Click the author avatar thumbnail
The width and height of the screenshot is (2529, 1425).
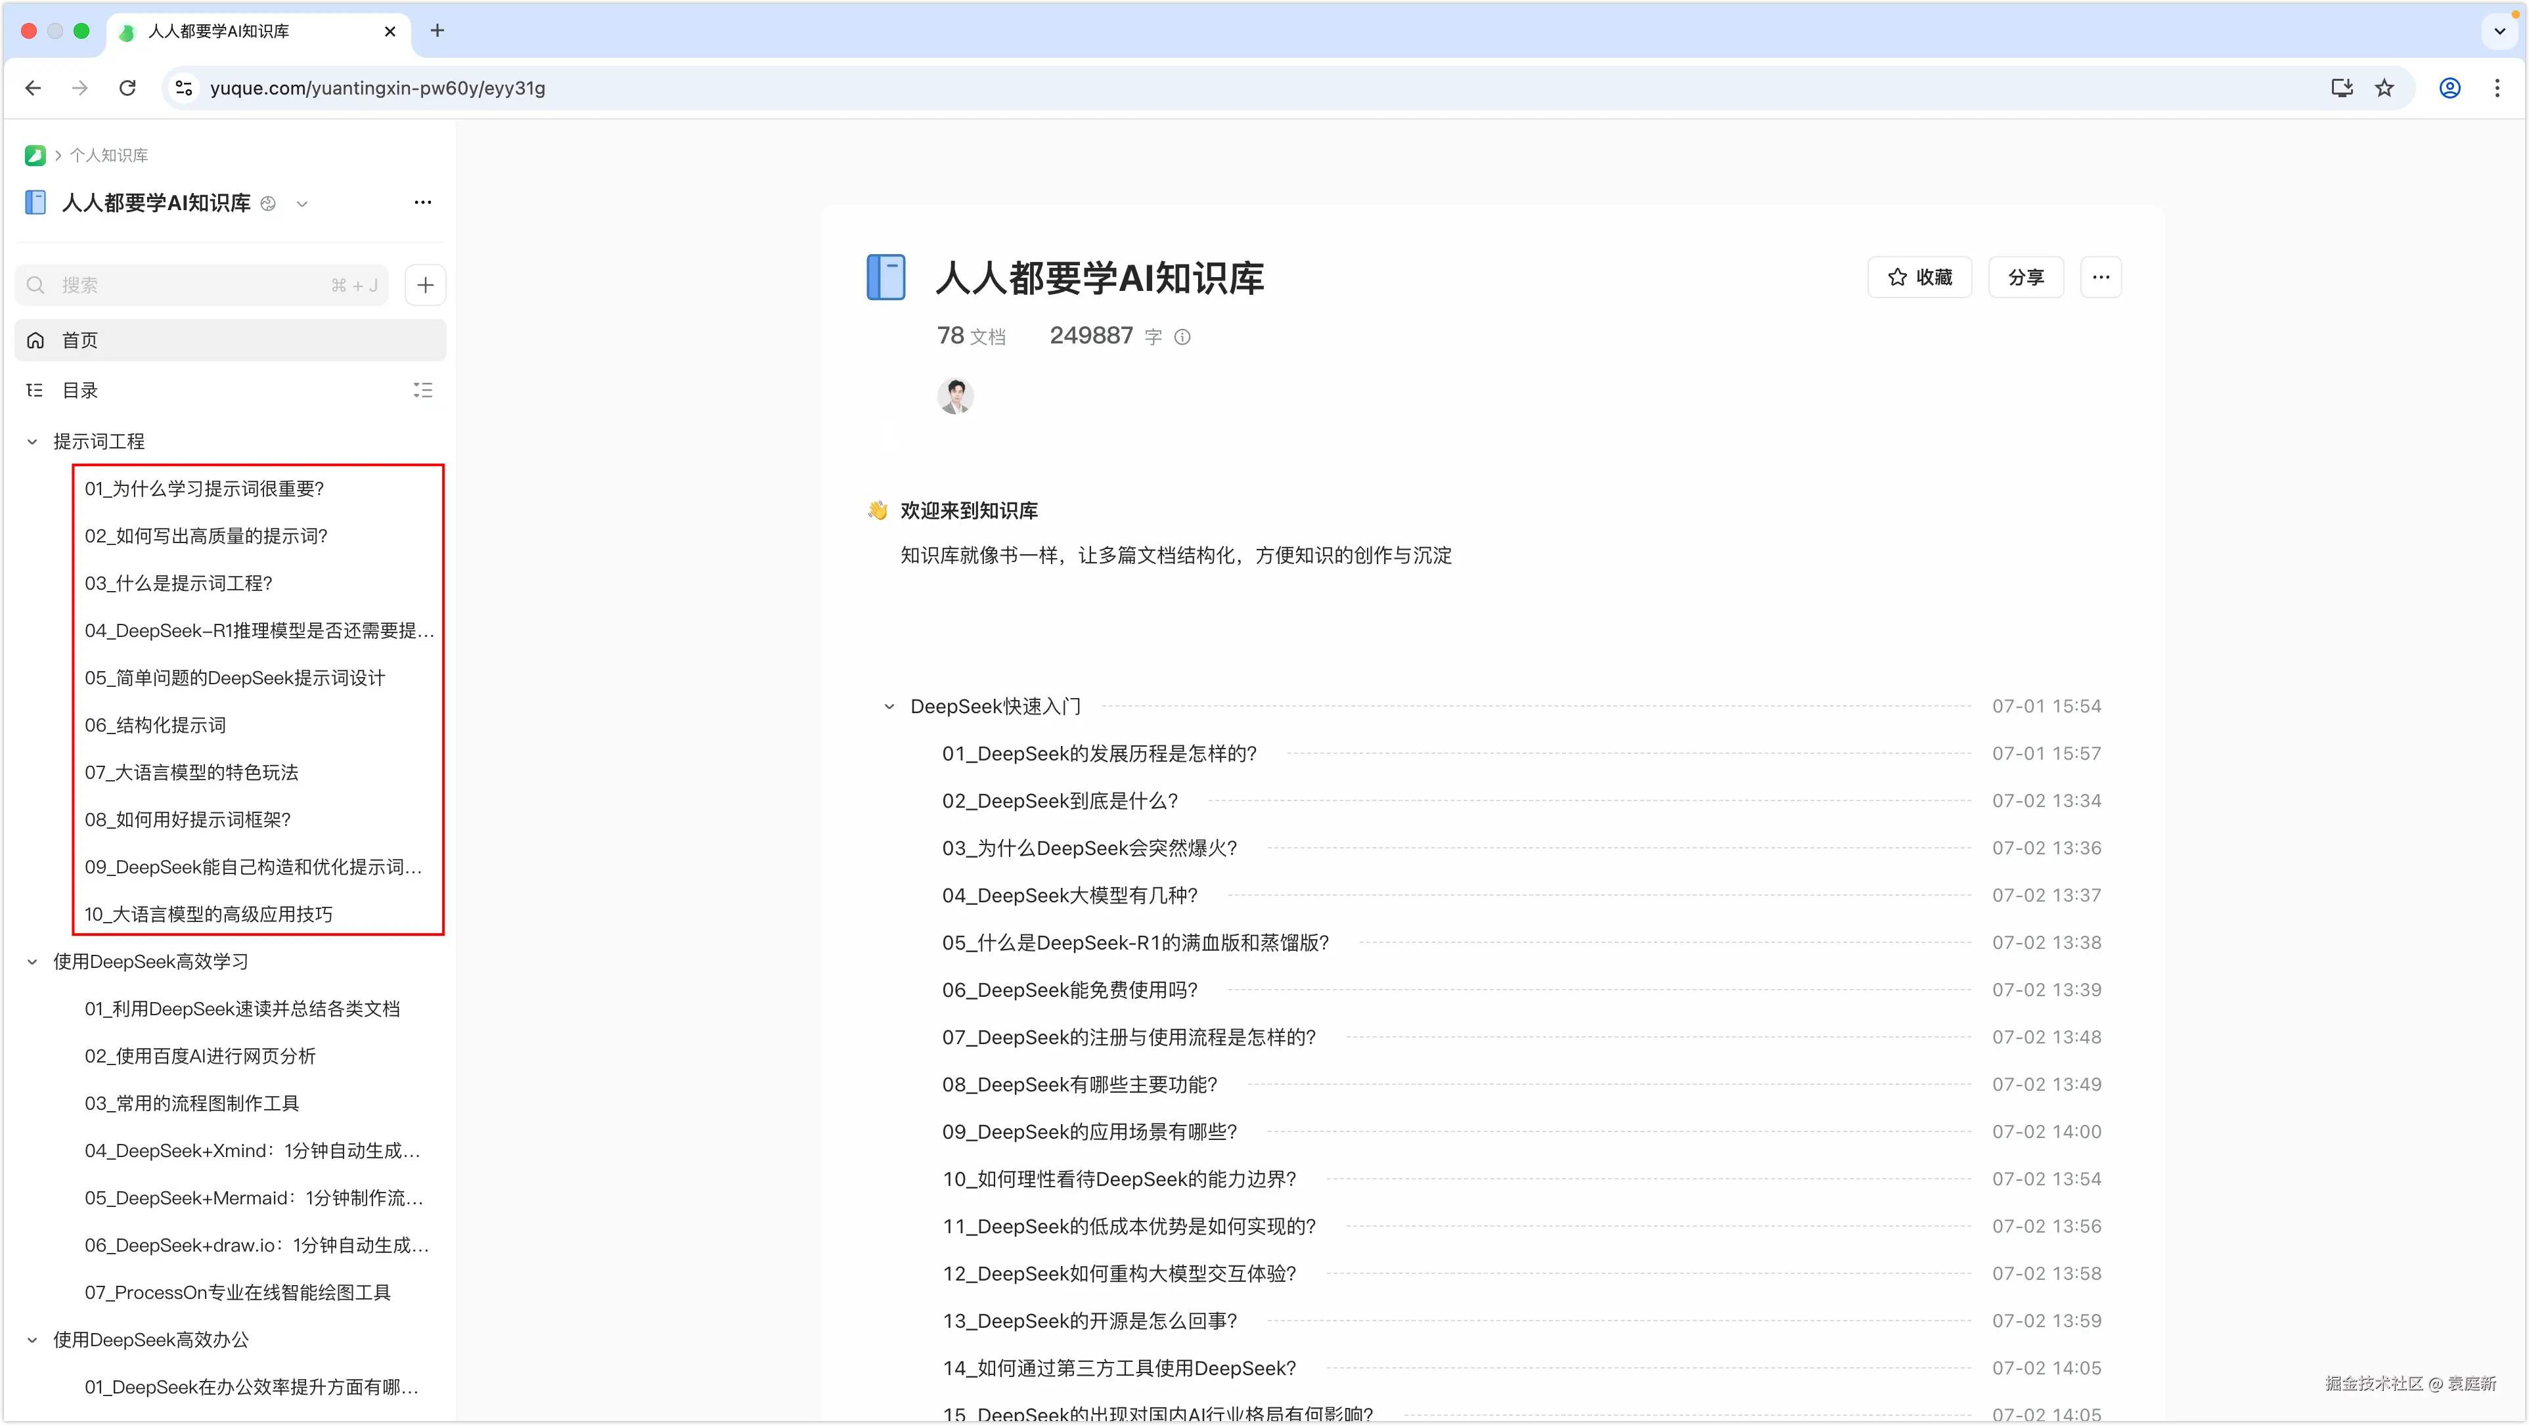point(955,395)
